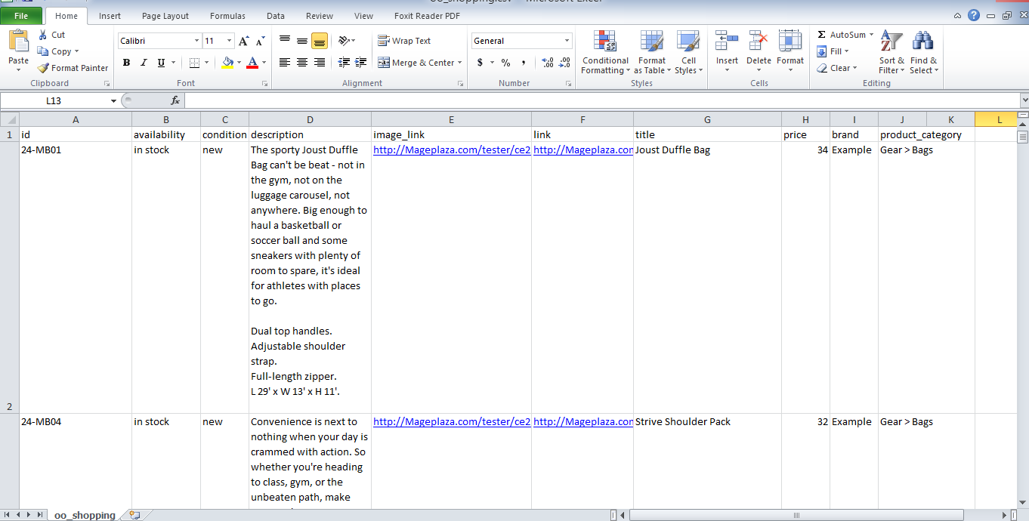1029x521 pixels.
Task: Apply the Percent Style format
Action: [x=505, y=63]
